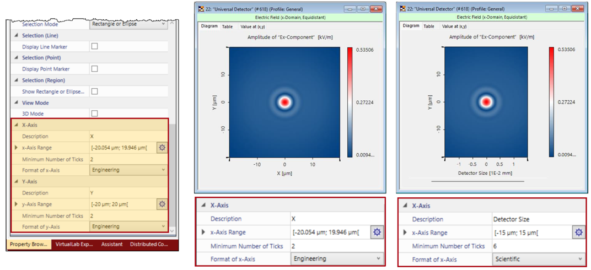This screenshot has width=591, height=270.
Task: Expand y-Axis Range row arrow in Property Browser
Action: [x=16, y=204]
